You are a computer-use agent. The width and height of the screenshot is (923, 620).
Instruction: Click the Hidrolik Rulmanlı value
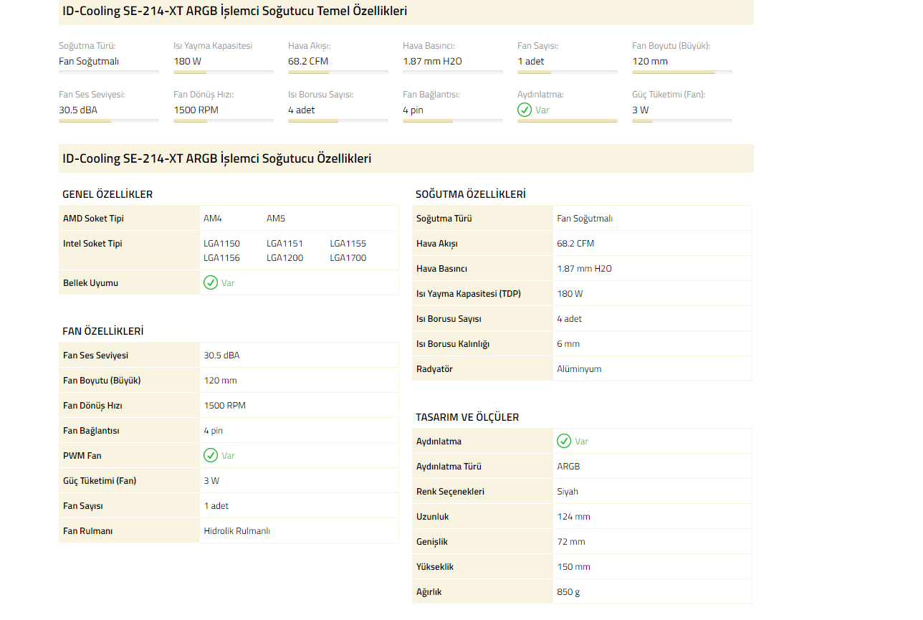[x=236, y=530]
